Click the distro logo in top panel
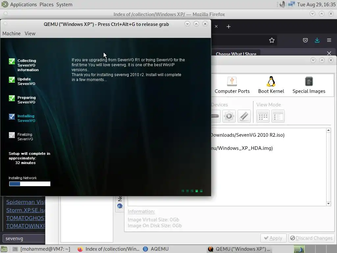The width and height of the screenshot is (337, 253). pyautogui.click(x=5, y=4)
